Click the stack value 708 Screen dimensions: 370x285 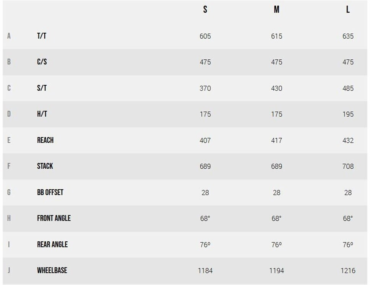click(348, 166)
